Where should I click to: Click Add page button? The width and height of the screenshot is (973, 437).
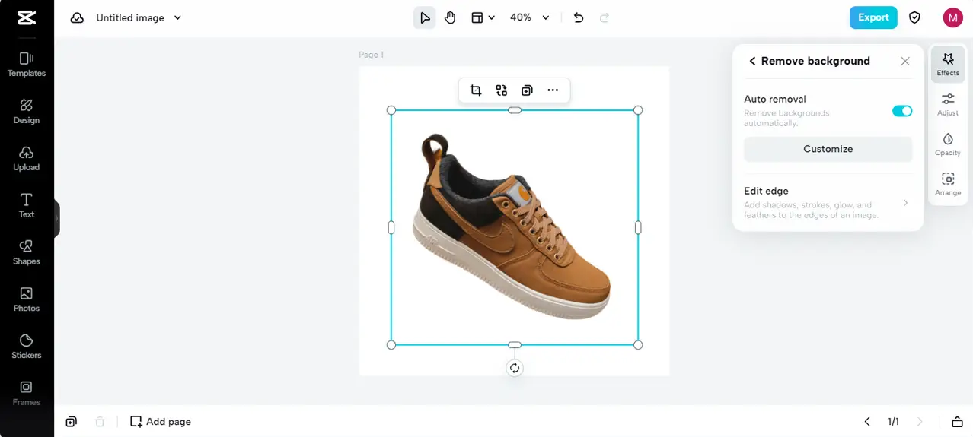click(161, 421)
